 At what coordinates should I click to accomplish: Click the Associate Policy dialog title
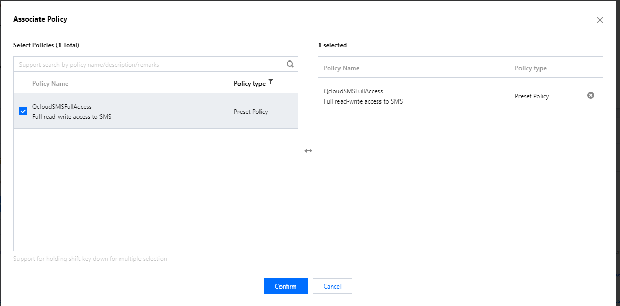pyautogui.click(x=40, y=19)
